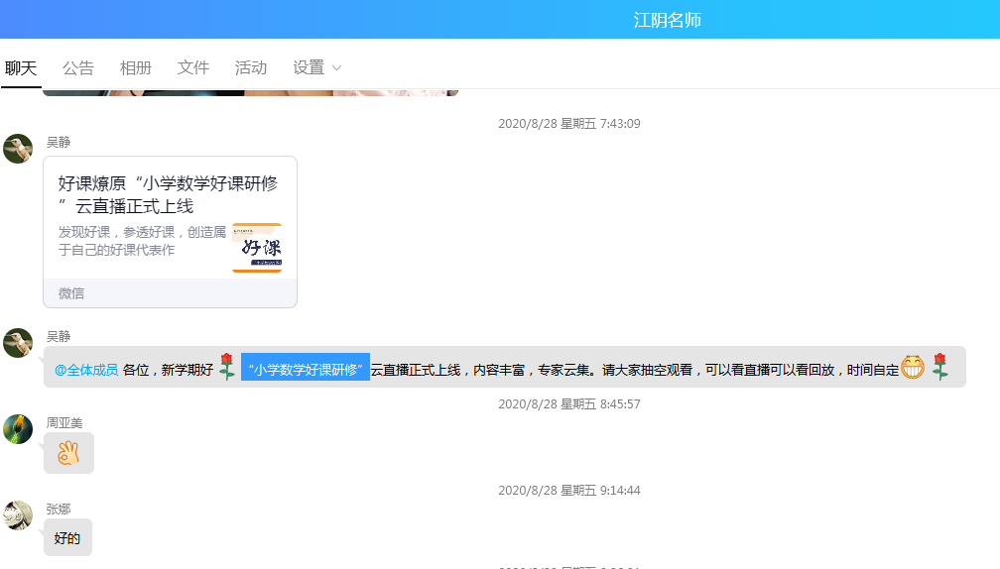Select the 活动 tab
The height and width of the screenshot is (569, 1000).
(x=251, y=67)
